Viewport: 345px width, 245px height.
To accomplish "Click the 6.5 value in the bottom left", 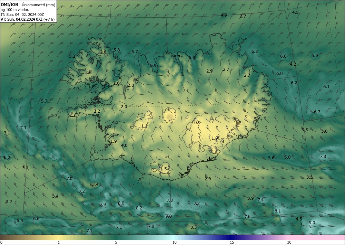I will [20, 221].
